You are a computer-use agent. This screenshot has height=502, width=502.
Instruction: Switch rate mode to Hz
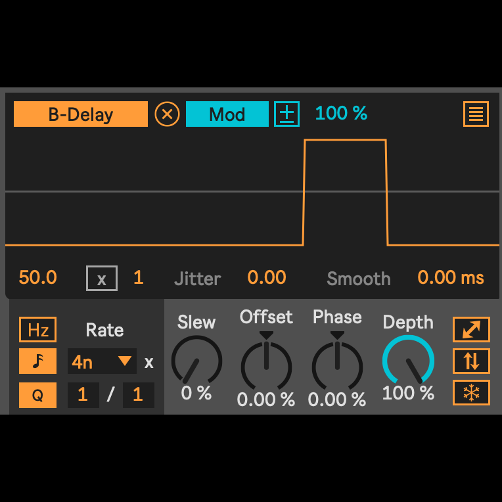37,330
